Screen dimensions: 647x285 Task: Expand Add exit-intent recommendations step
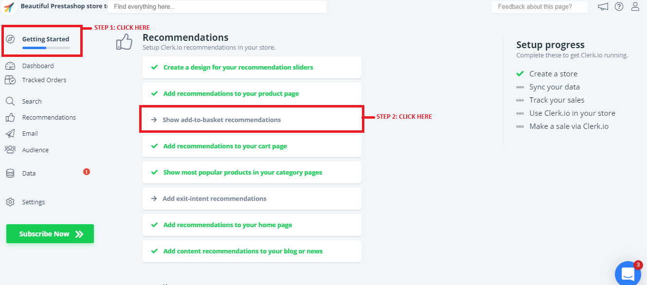tap(214, 198)
